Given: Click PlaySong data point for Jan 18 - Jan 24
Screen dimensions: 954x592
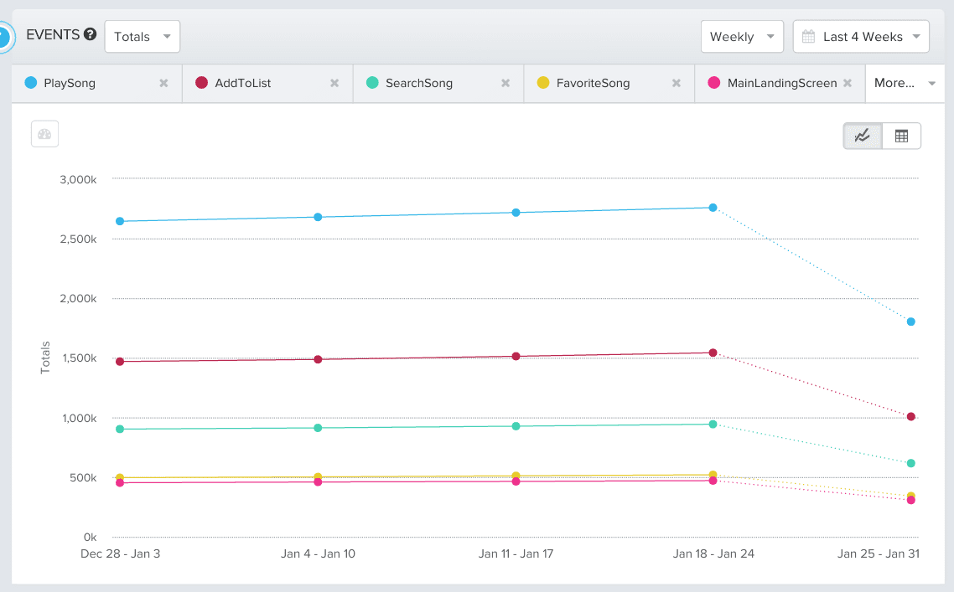Looking at the screenshot, I should coord(713,208).
